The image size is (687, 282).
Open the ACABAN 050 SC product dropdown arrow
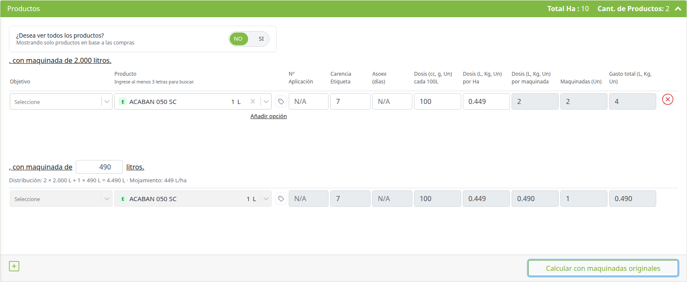pos(266,101)
